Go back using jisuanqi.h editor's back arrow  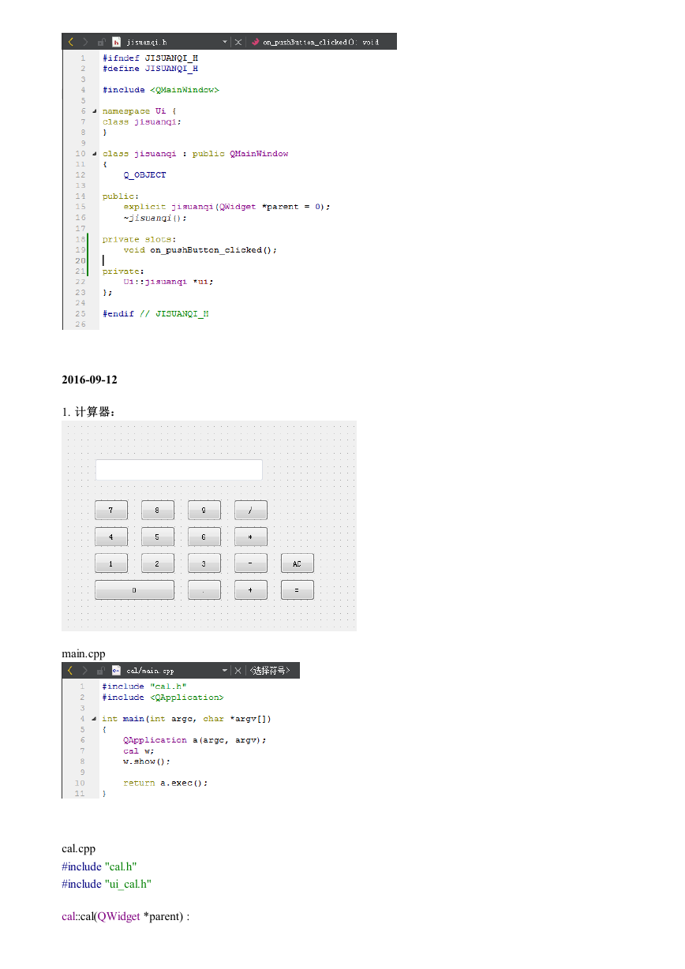(x=70, y=42)
